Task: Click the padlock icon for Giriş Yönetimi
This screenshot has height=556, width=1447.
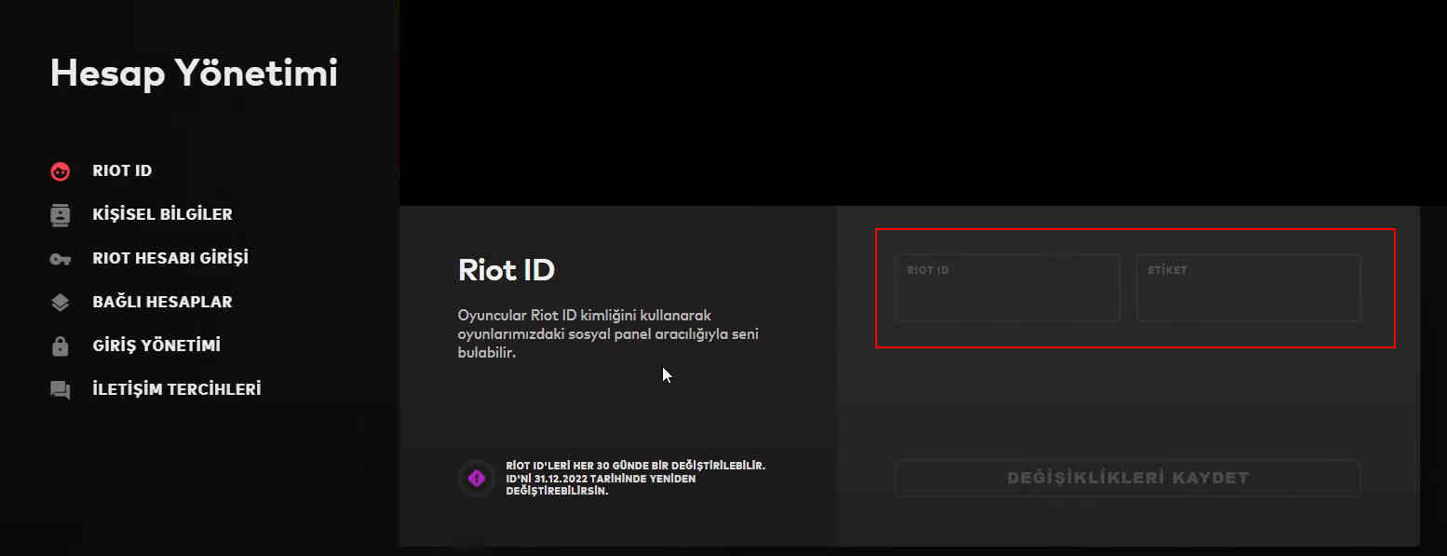Action: [x=61, y=346]
